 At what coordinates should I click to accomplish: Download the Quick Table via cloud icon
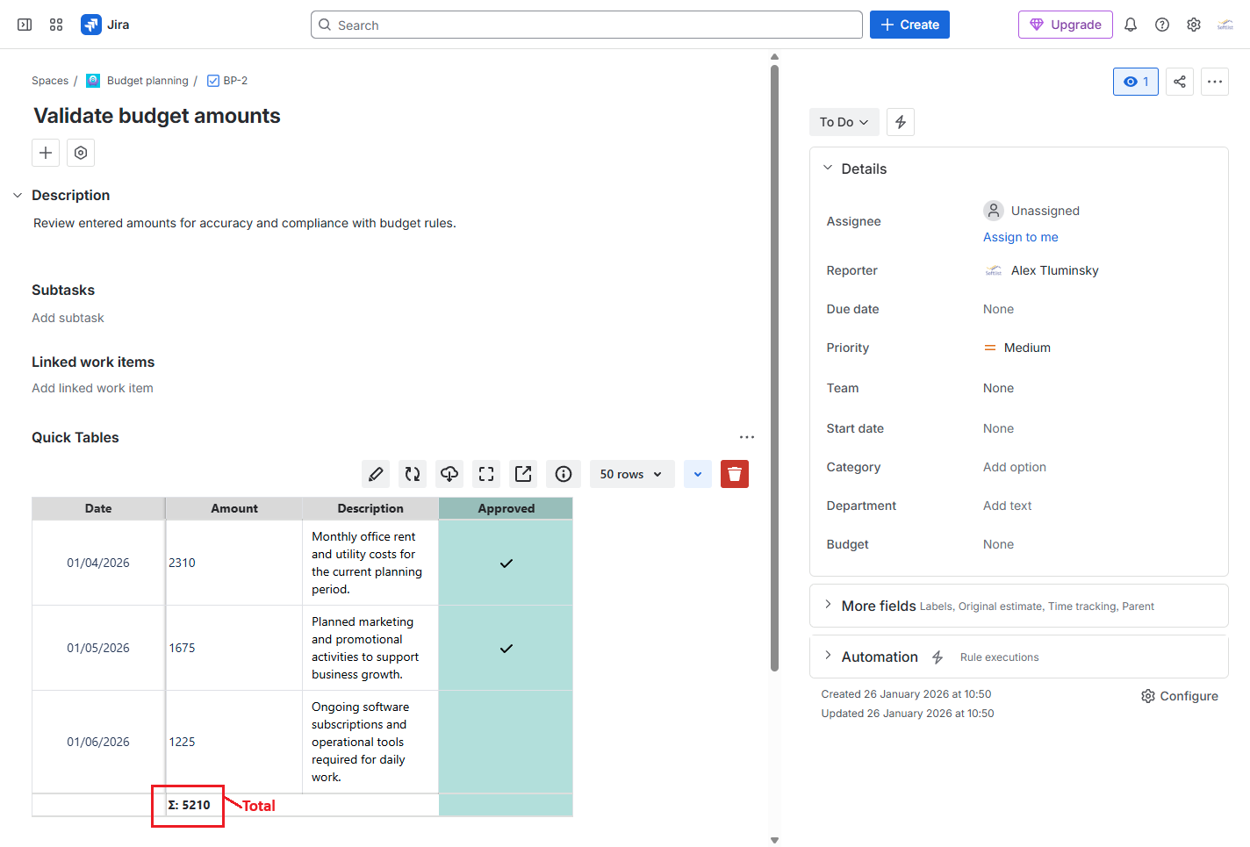(x=449, y=474)
